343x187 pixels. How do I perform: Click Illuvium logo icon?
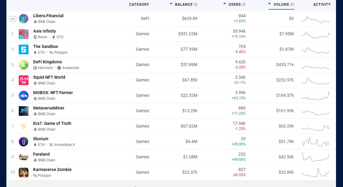point(24,142)
